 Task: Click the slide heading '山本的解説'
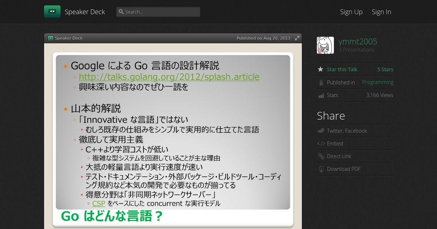click(x=96, y=109)
